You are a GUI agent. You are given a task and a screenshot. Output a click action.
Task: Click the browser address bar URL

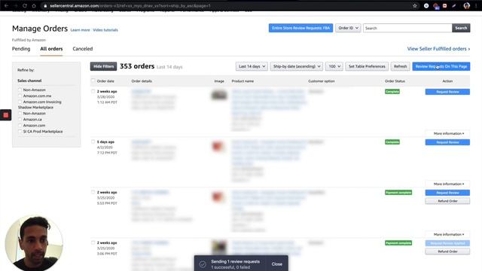point(130,5)
